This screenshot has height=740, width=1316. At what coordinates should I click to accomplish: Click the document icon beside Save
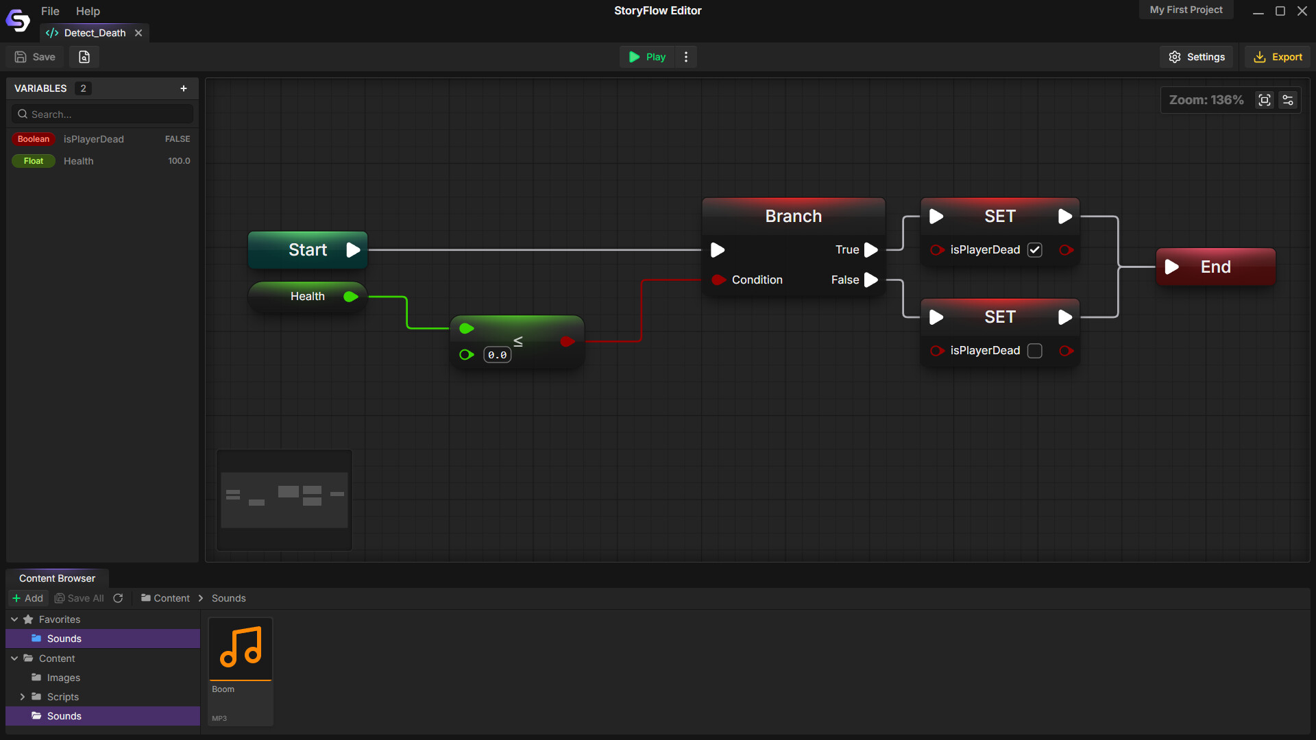[x=84, y=57]
